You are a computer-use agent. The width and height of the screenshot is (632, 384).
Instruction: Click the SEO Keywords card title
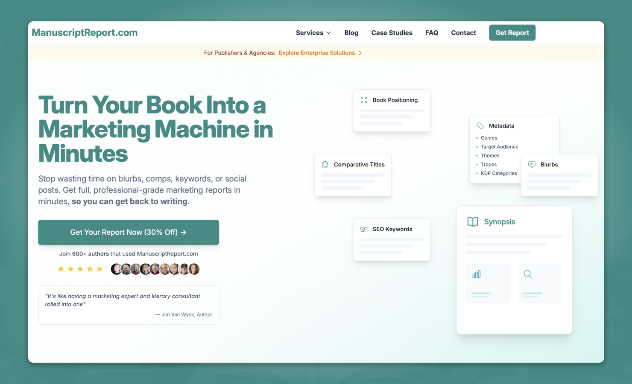(x=392, y=229)
